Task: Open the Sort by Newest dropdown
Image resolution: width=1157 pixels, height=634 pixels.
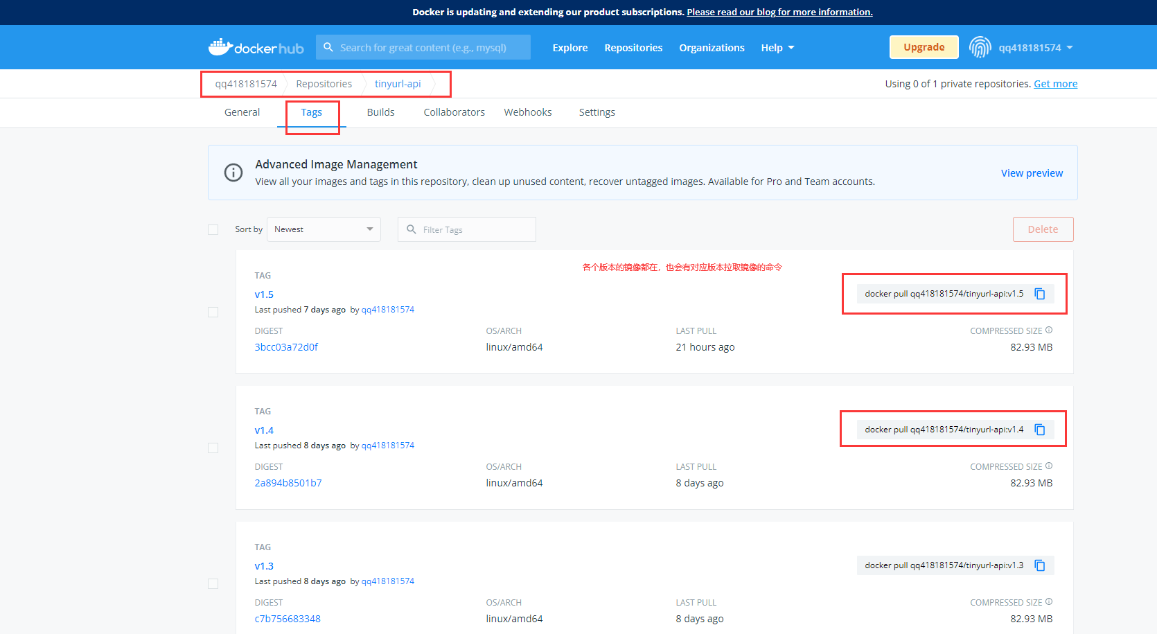Action: [324, 229]
